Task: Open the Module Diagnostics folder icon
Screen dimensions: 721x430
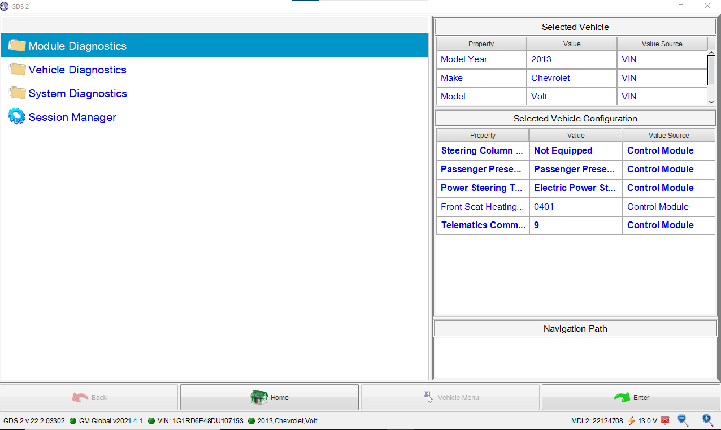Action: click(x=17, y=46)
